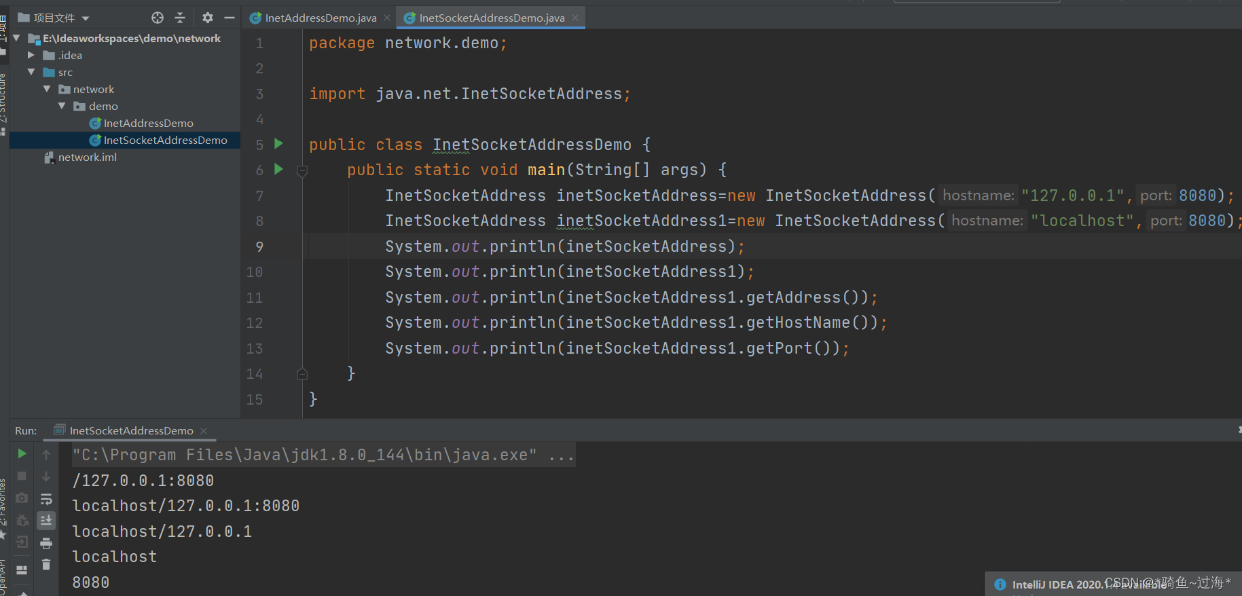Expand the .idea folder arrow

click(31, 55)
